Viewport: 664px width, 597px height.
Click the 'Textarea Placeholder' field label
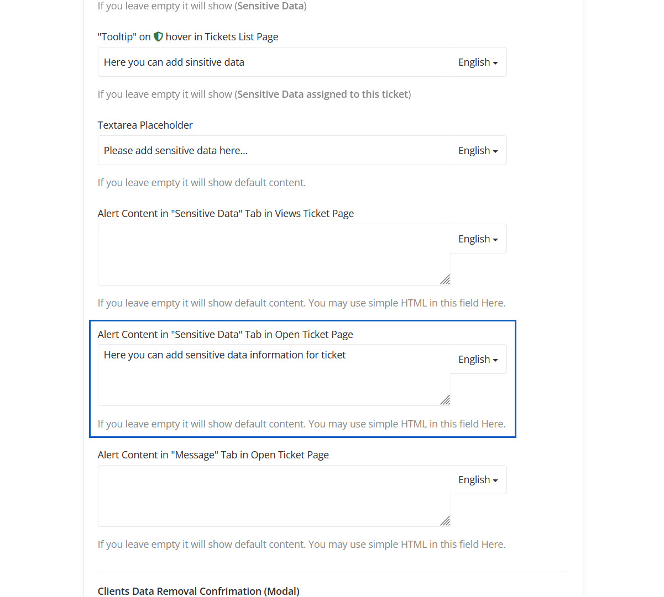(x=145, y=125)
